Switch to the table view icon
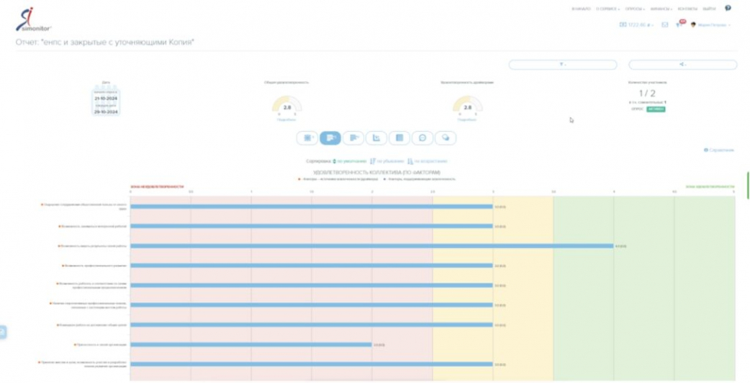Viewport: 750px width, 383px height. point(399,138)
